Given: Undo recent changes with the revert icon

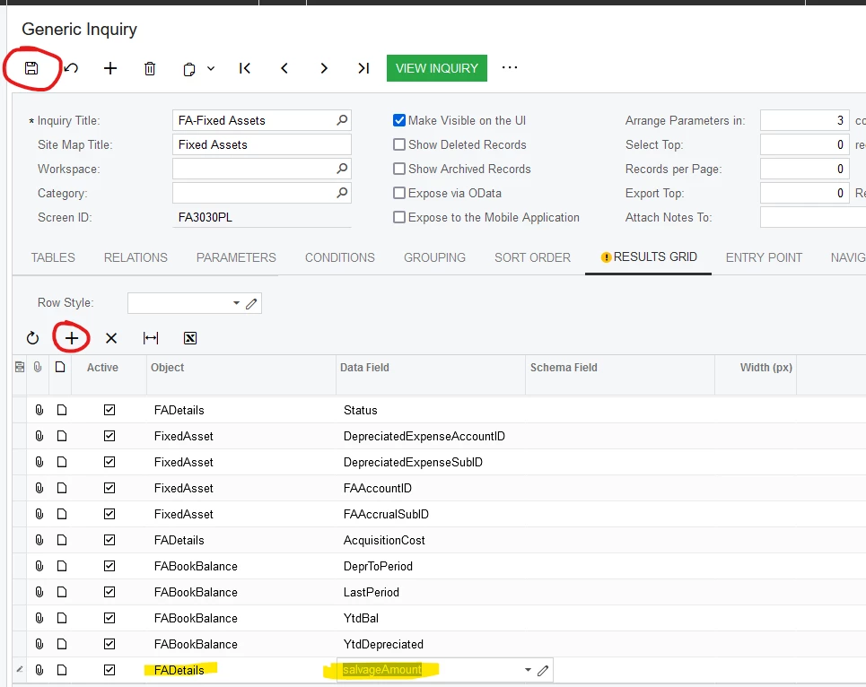Looking at the screenshot, I should click(x=72, y=68).
